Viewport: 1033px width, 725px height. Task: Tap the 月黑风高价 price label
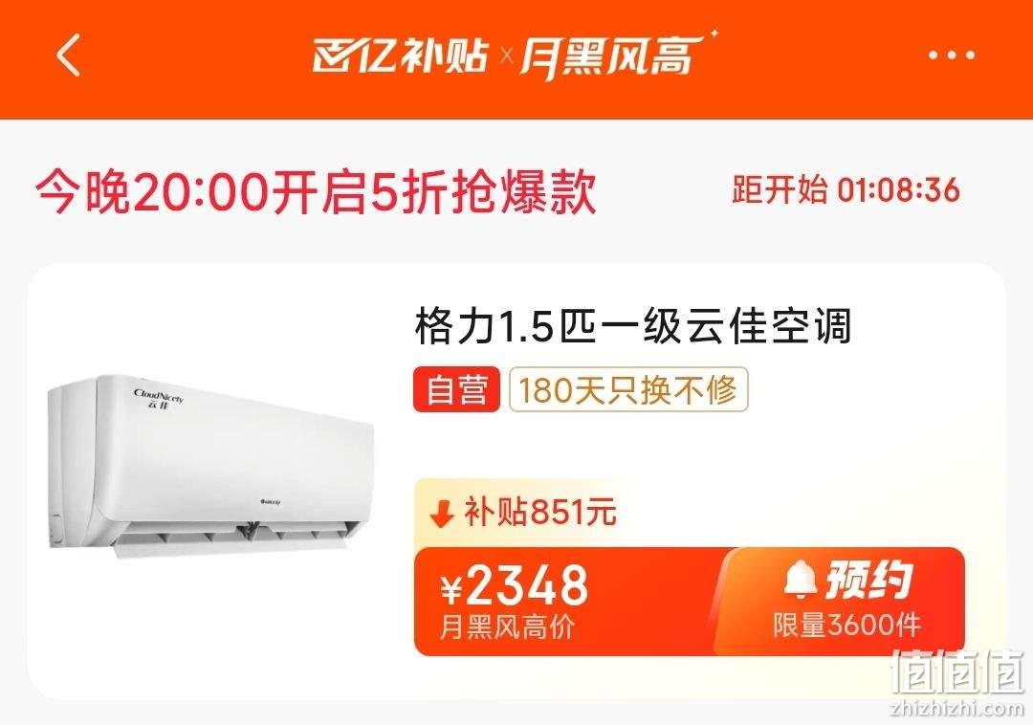pyautogui.click(x=507, y=626)
